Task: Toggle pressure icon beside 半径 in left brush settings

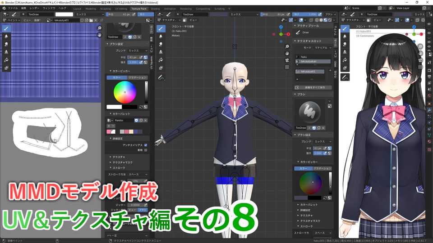Action: click(141, 57)
